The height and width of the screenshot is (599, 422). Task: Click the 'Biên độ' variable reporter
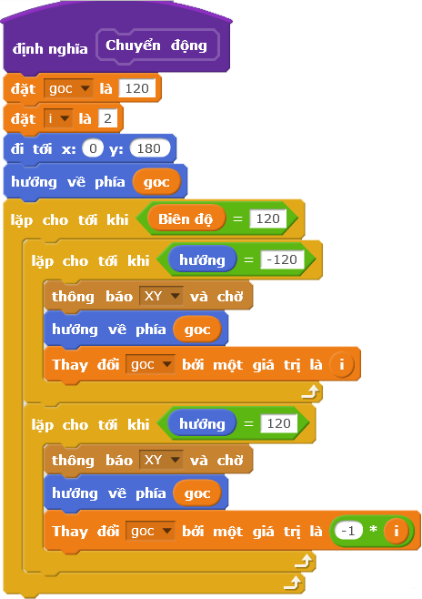[x=186, y=219]
